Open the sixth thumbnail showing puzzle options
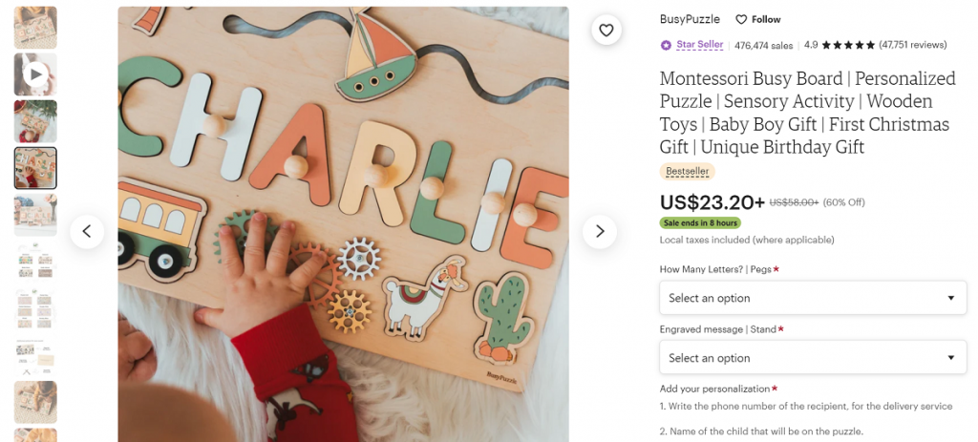This screenshot has height=442, width=978. point(35,262)
